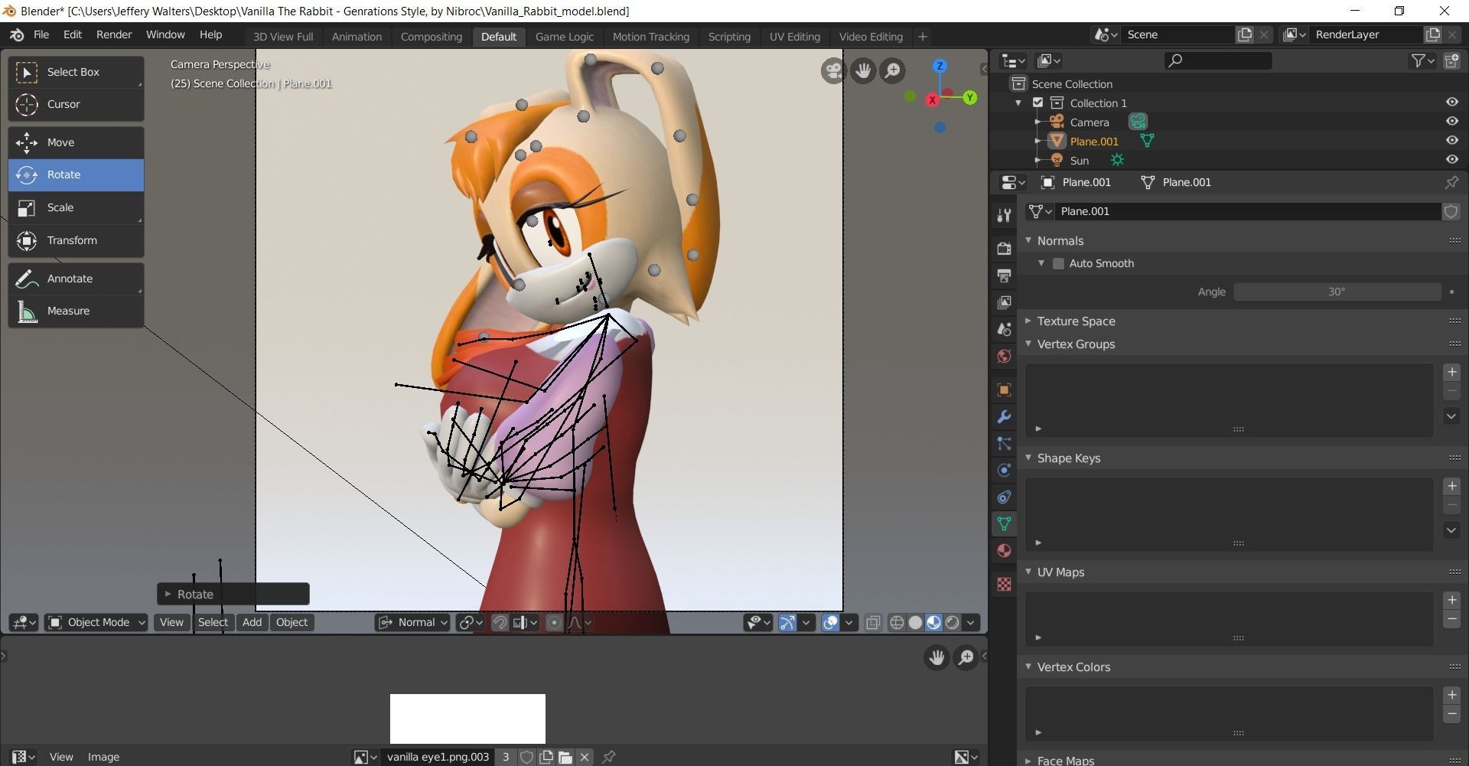Open the Active Tool properties tab
This screenshot has height=766, width=1469.
point(1004,216)
